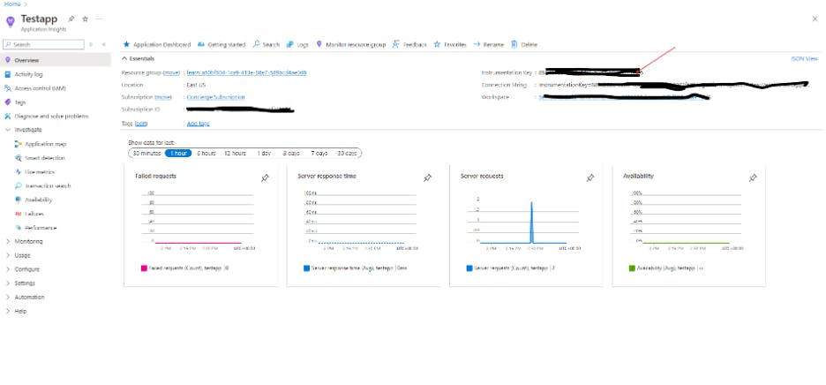Click the East US location value
Viewport: 826px width, 385px height.
[196, 85]
